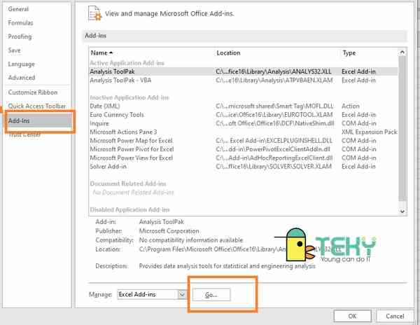Select the Date (XML) add-in
Viewport: 420px width, 325px height.
243,106
